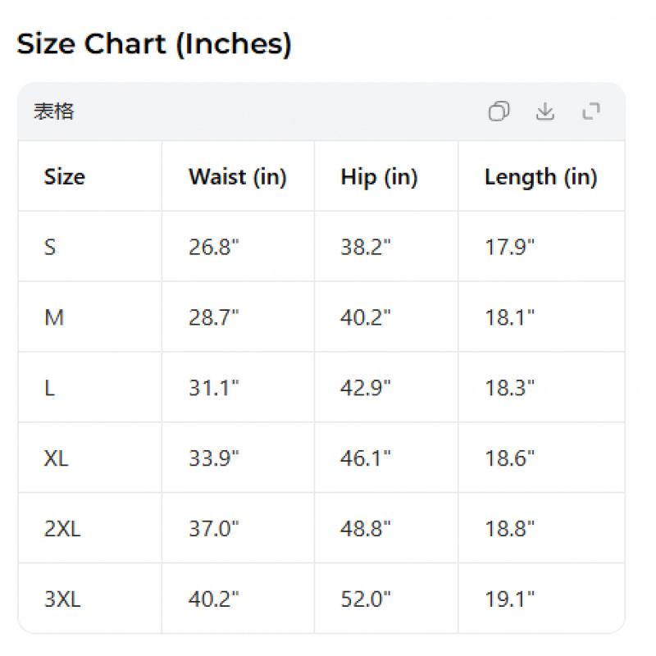Image resolution: width=656 pixels, height=656 pixels.
Task: Open the table in fullscreen view
Action: pyautogui.click(x=593, y=112)
